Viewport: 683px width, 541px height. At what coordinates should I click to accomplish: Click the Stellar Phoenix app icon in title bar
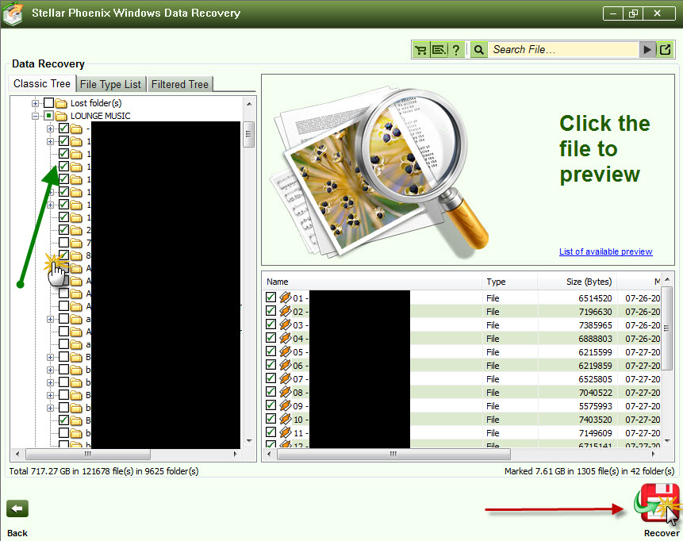(13, 13)
